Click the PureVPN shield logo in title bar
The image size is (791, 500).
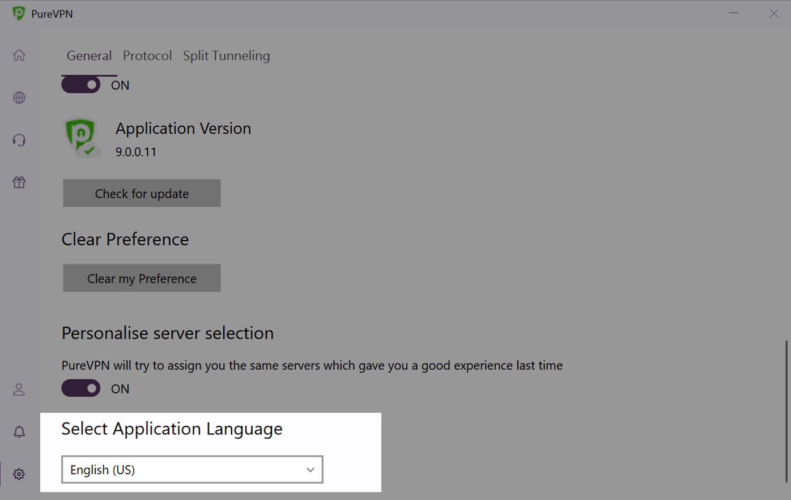pyautogui.click(x=19, y=13)
